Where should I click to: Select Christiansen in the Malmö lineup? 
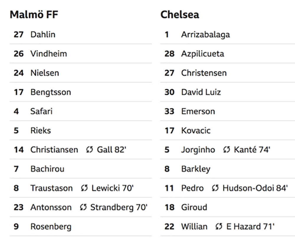click(x=54, y=150)
